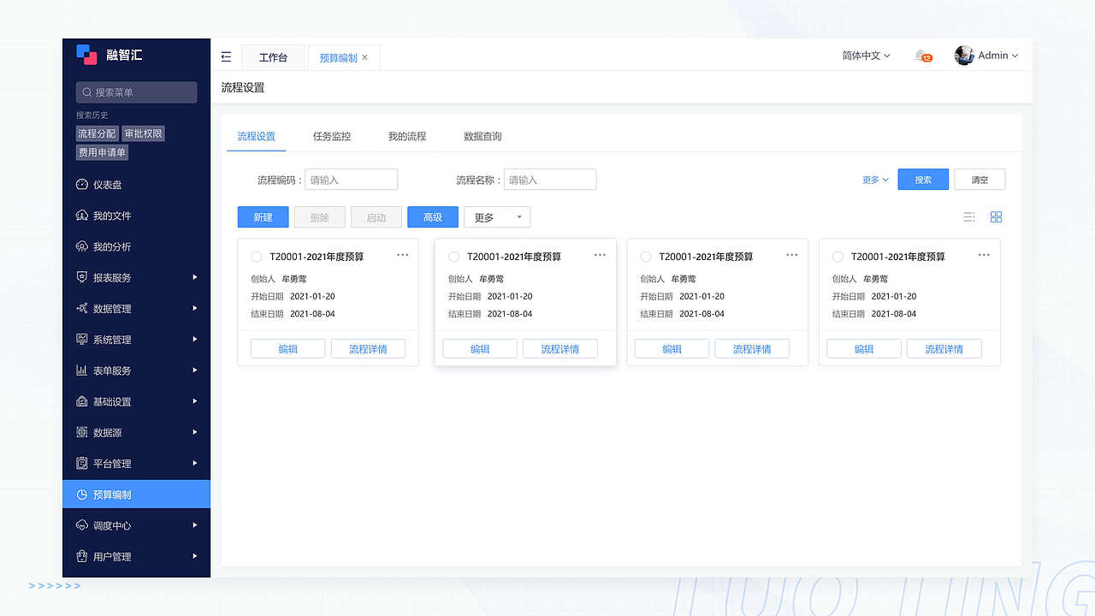Click the 新建 button

tap(263, 217)
